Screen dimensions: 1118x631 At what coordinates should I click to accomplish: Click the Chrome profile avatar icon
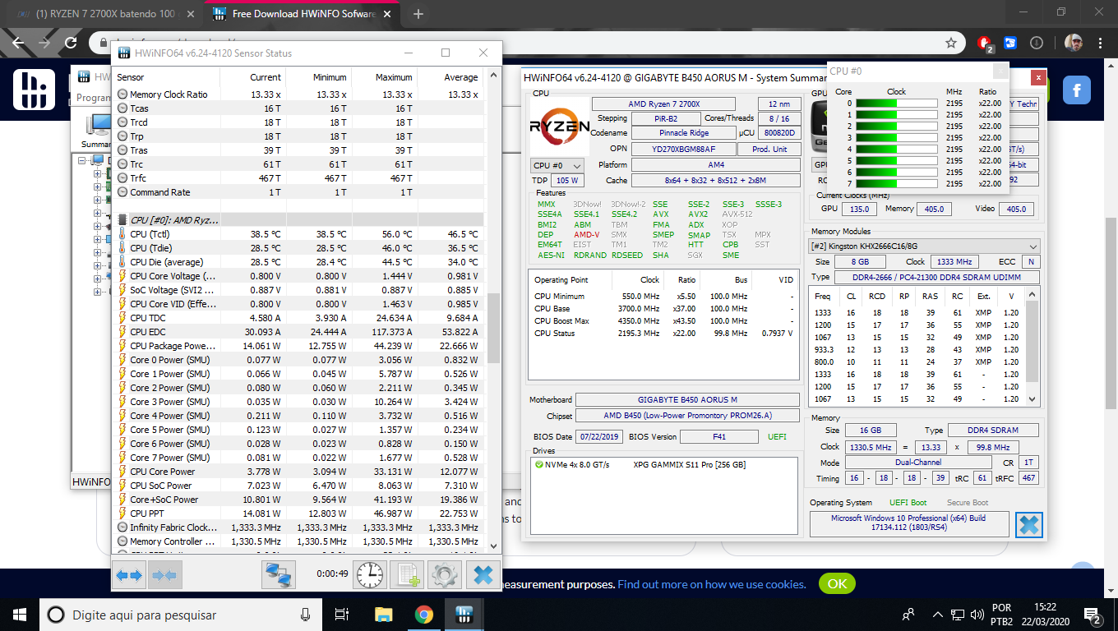pos(1073,43)
